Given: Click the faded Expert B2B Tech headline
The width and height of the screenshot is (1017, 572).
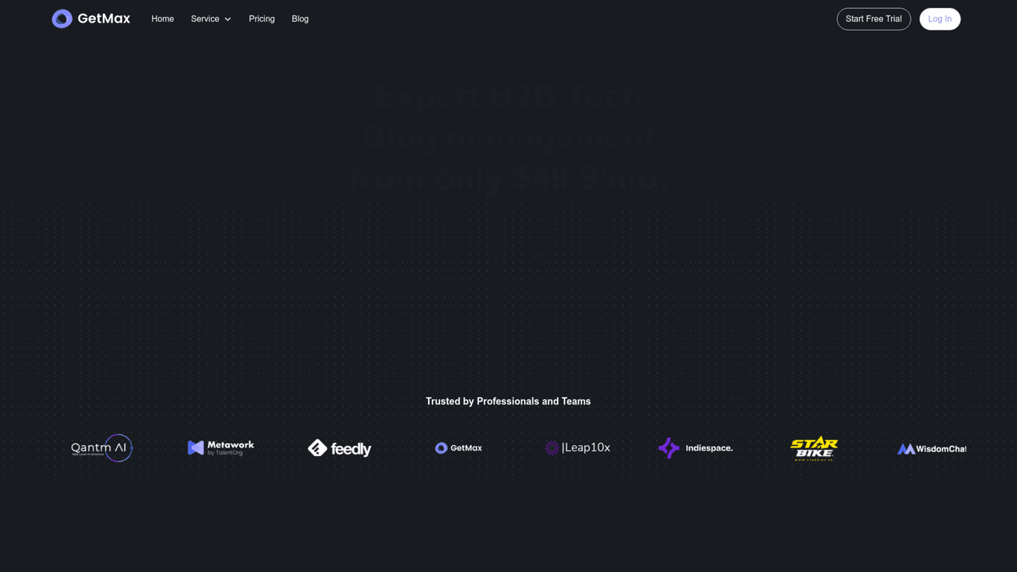Looking at the screenshot, I should (x=508, y=96).
